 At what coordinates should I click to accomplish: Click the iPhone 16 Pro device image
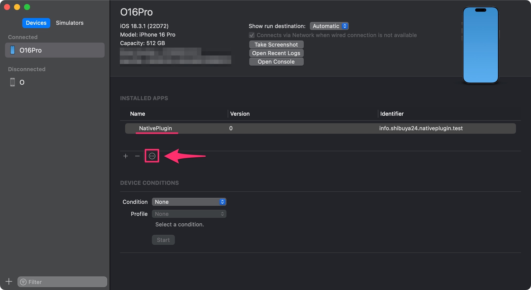click(x=480, y=45)
